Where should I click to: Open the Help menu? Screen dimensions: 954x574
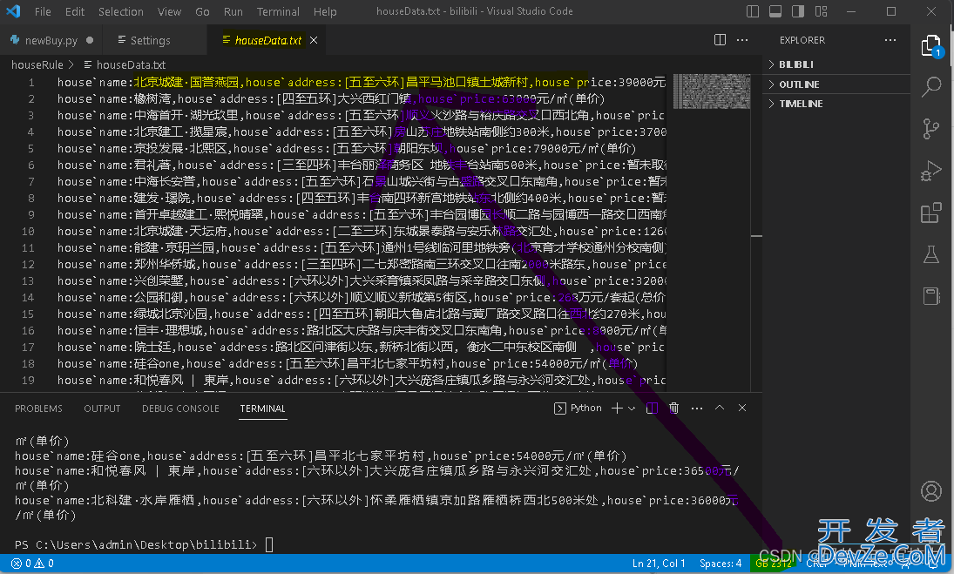[x=325, y=11]
